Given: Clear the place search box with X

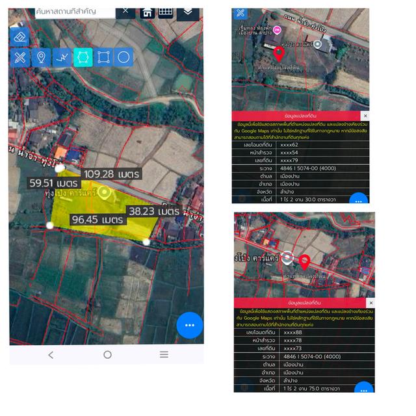Looking at the screenshot, I should tap(125, 11).
